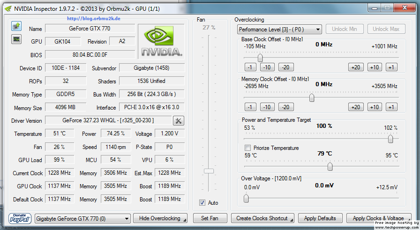The width and height of the screenshot is (420, 230).
Task: Click the Memory Clock Offset slider handle
Action: pos(312,97)
